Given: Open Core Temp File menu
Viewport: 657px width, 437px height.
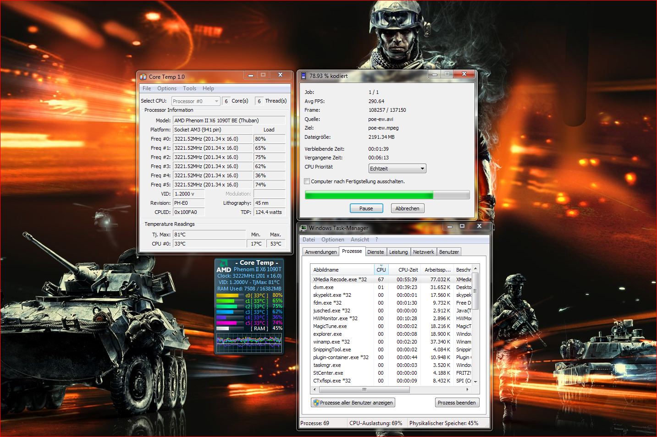Looking at the screenshot, I should coord(147,88).
